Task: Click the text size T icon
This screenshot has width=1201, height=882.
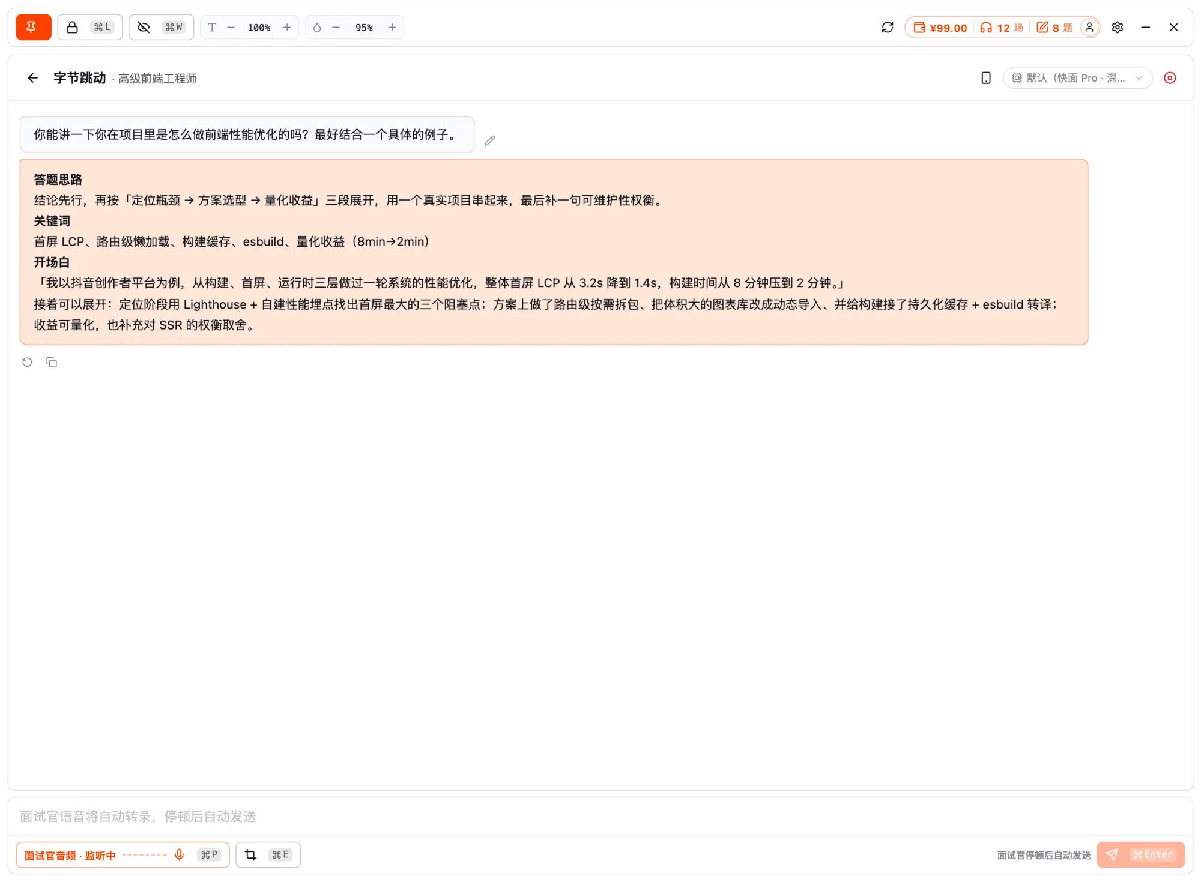Action: pyautogui.click(x=212, y=27)
